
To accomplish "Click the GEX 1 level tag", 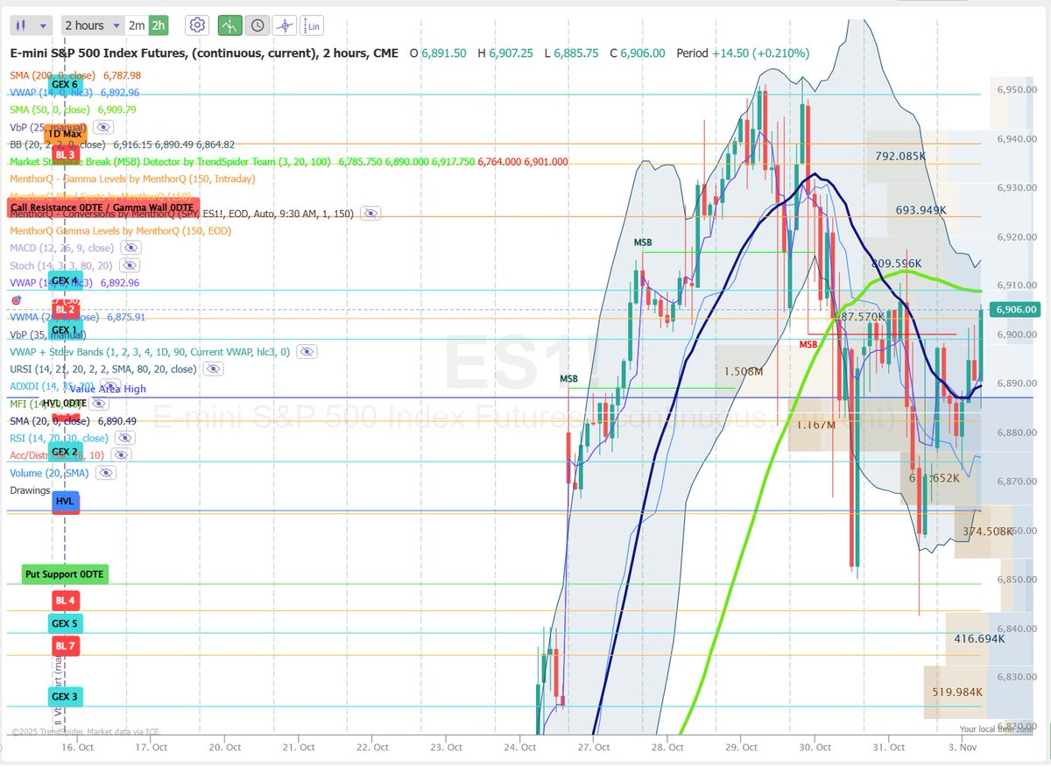I will (65, 330).
